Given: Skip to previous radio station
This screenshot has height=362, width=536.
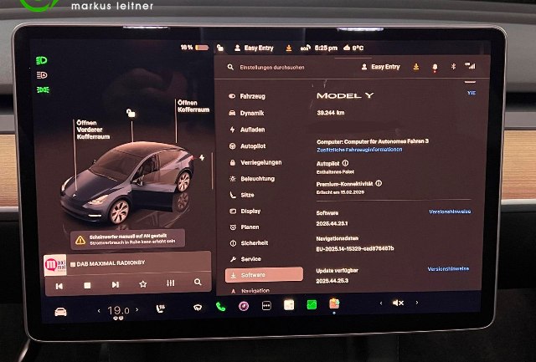Looking at the screenshot, I should point(59,286).
